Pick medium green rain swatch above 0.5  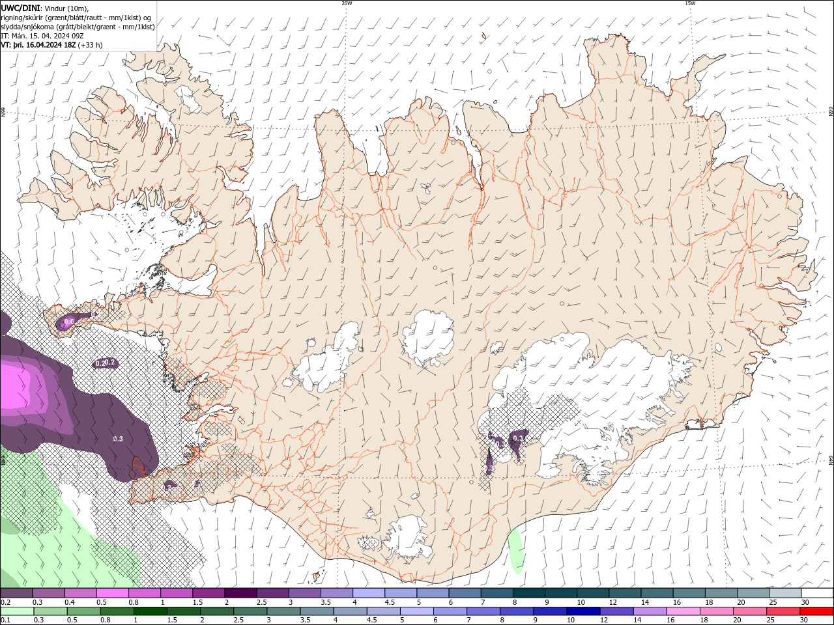click(x=83, y=611)
